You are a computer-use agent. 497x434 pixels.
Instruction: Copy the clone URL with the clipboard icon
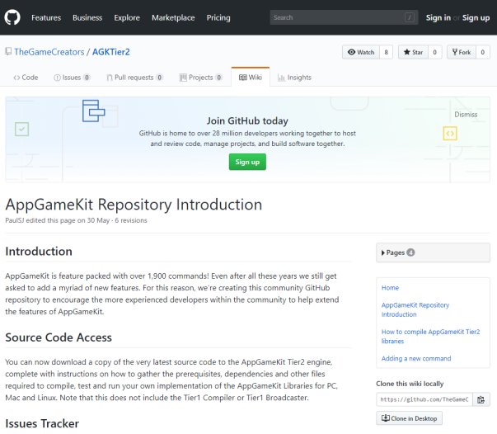point(481,399)
